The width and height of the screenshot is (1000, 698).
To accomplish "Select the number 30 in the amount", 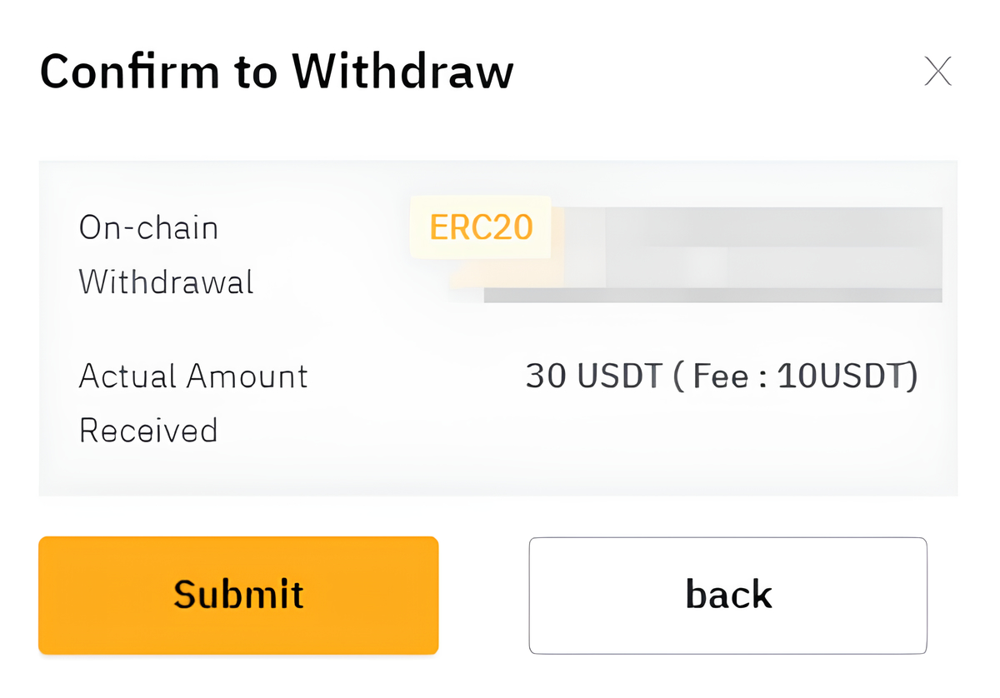I will [546, 376].
